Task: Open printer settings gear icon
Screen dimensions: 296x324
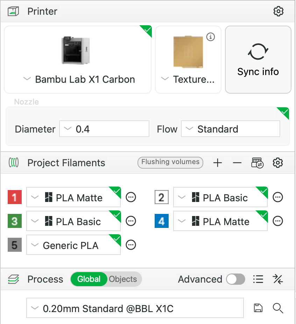Action: click(x=278, y=11)
